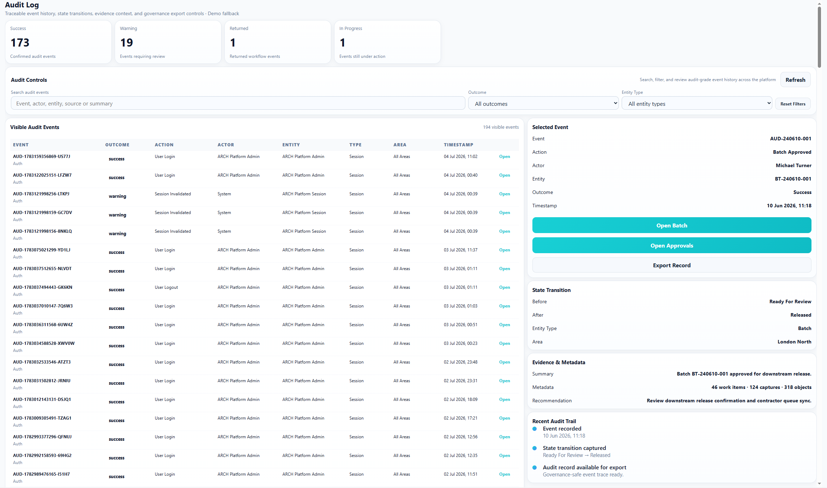Click the ACTION column header

coord(164,145)
